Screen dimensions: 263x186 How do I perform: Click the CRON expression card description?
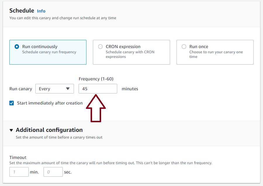[x=130, y=54]
